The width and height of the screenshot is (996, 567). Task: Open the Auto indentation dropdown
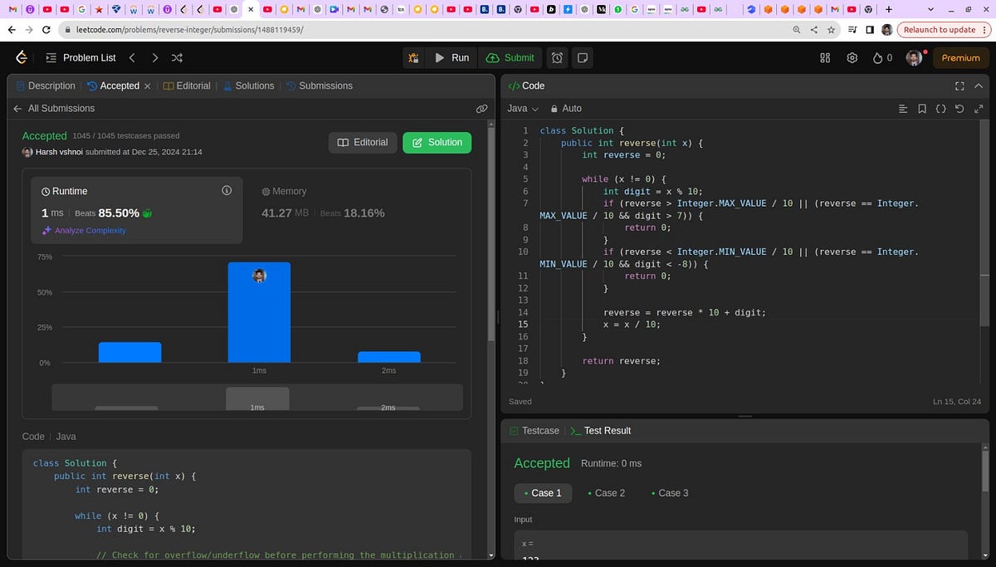[569, 108]
